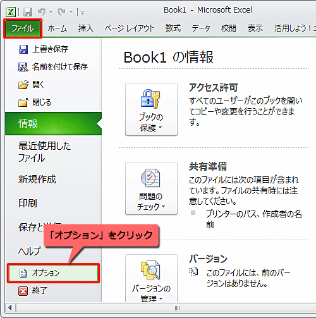Click the 上書き保存 disk icon
This screenshot has height=318, width=316.
[23, 49]
